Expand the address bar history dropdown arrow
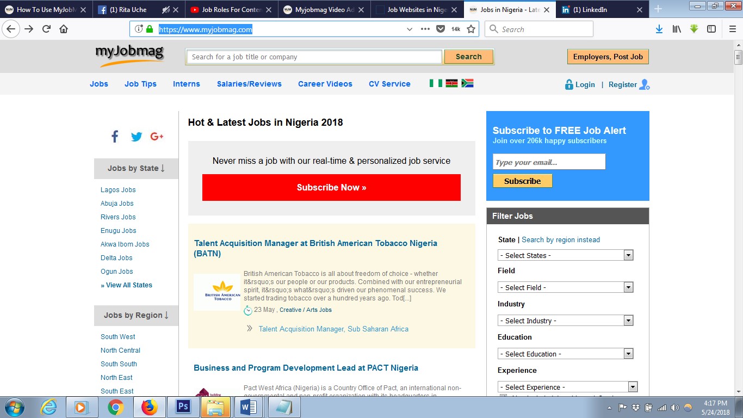Viewport: 743px width, 418px height. point(410,29)
